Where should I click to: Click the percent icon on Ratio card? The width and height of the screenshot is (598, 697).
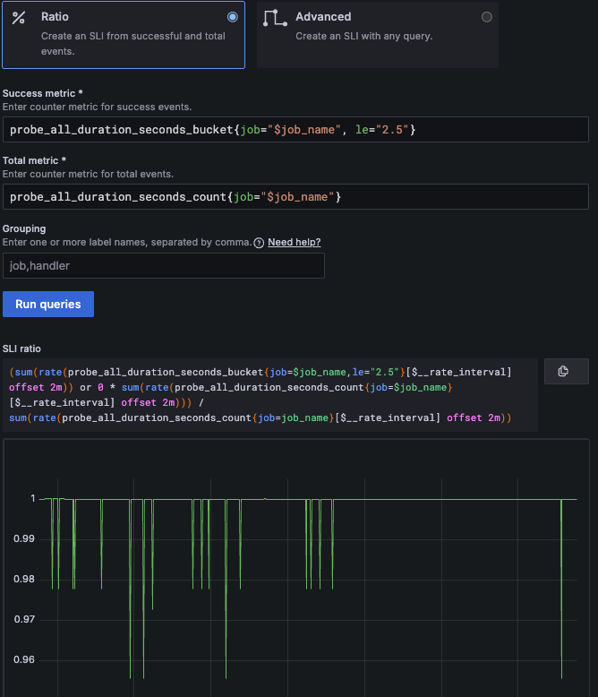pos(19,18)
